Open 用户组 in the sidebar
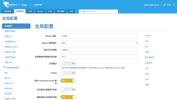Screen dimensions: 177x100 pyautogui.click(x=7, y=78)
